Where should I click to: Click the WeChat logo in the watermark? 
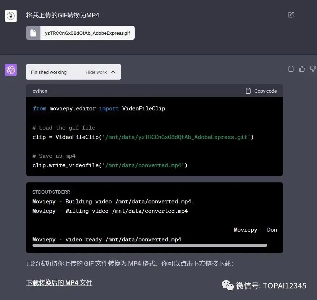pos(227,286)
